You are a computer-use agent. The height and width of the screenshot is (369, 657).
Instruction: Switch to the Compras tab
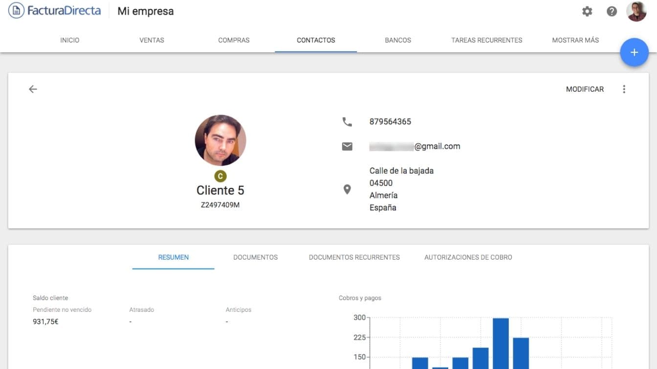pos(234,40)
